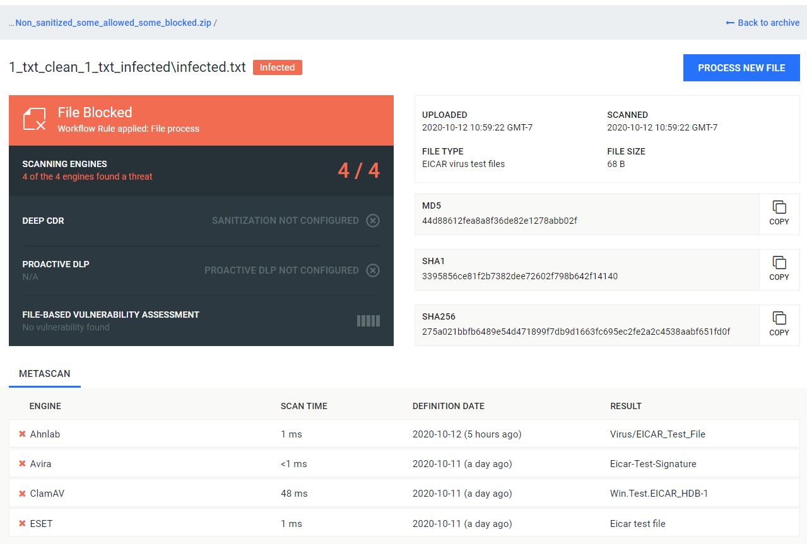Click the Infected status badge
The image size is (807, 544).
[x=278, y=67]
